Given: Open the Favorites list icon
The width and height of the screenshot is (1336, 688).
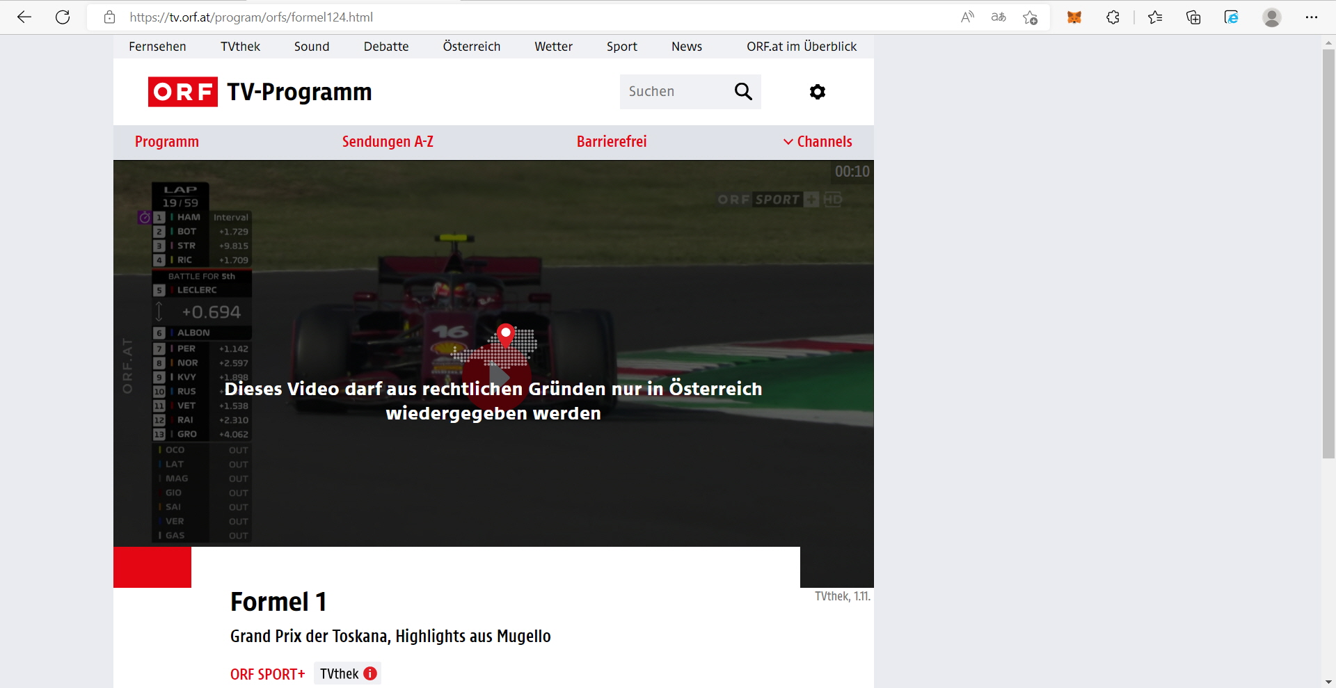Looking at the screenshot, I should pyautogui.click(x=1156, y=17).
